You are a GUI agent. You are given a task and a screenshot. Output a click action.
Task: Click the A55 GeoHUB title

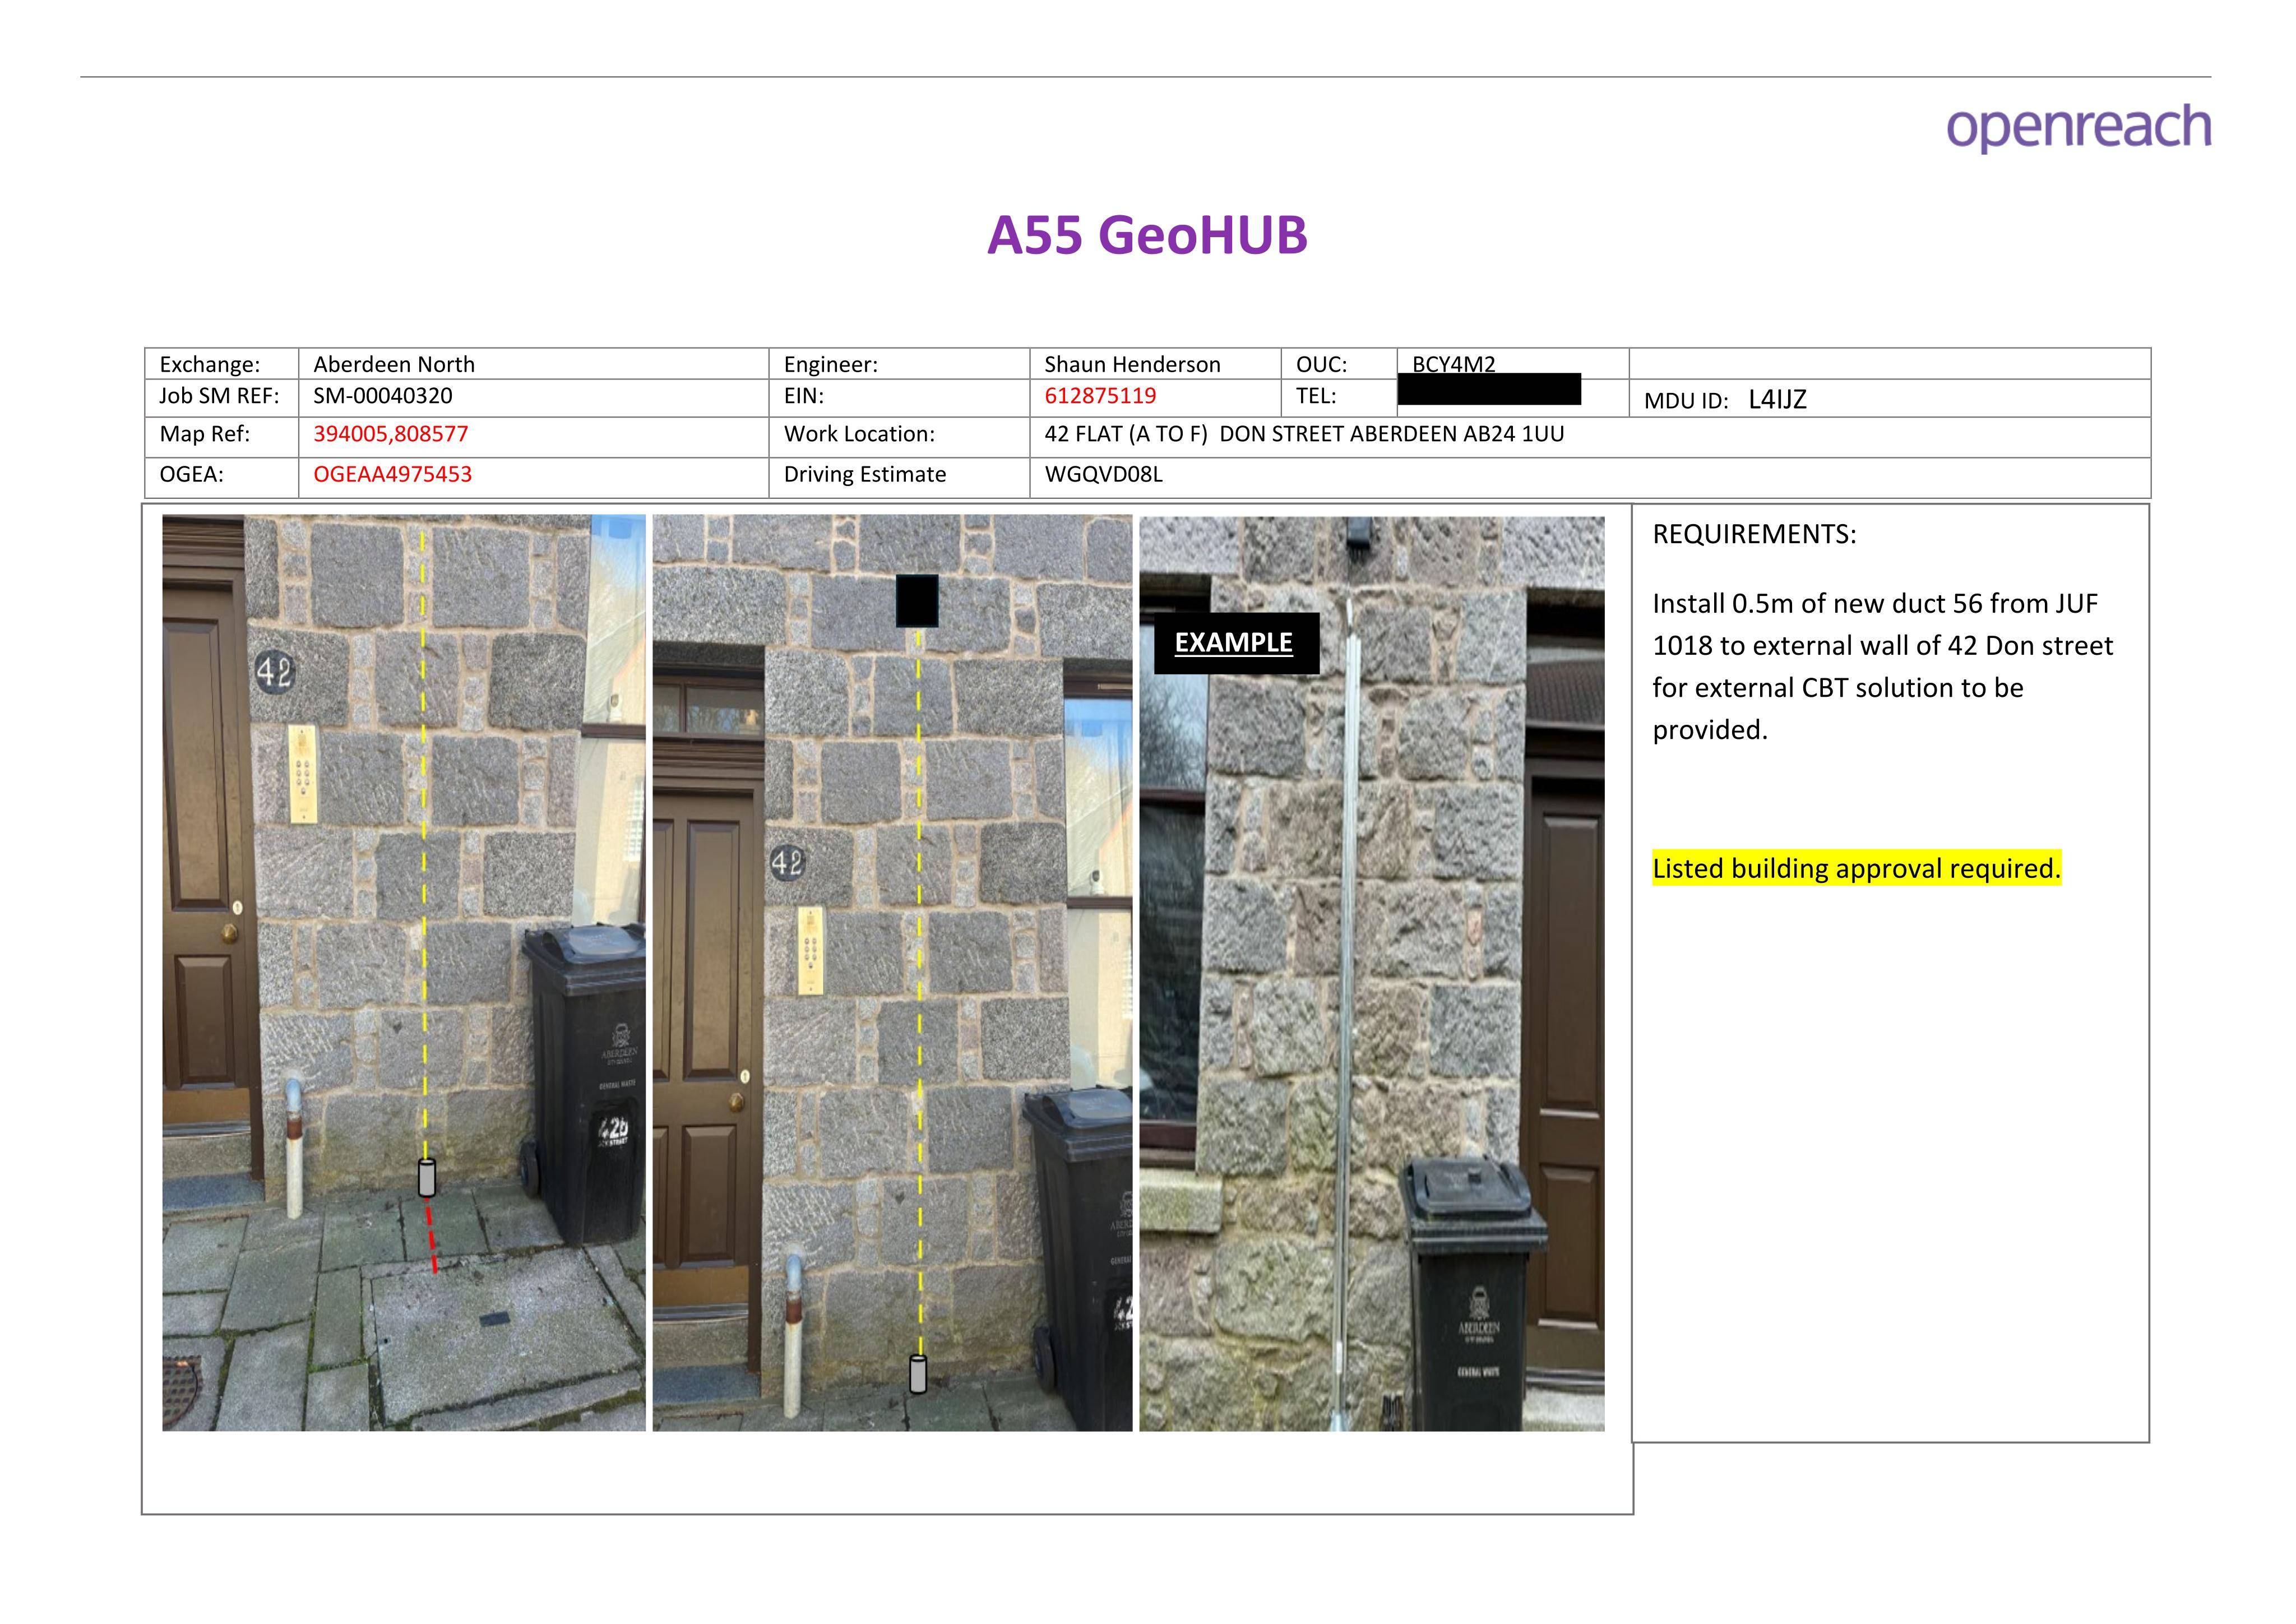pos(1147,236)
